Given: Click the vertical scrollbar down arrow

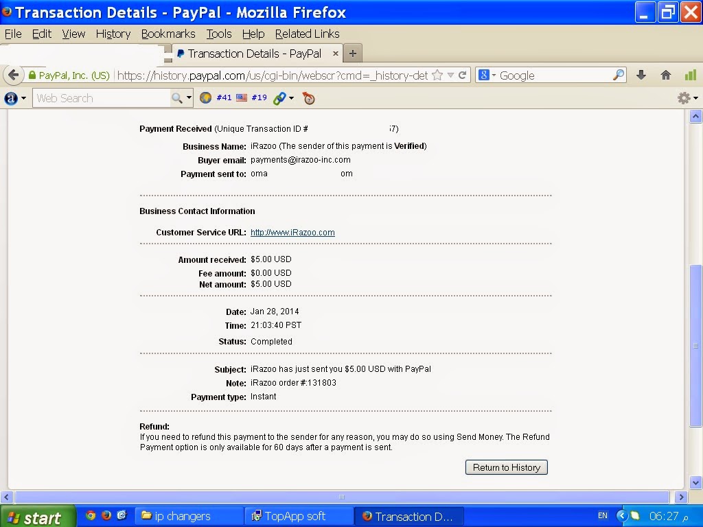Looking at the screenshot, I should click(x=695, y=482).
